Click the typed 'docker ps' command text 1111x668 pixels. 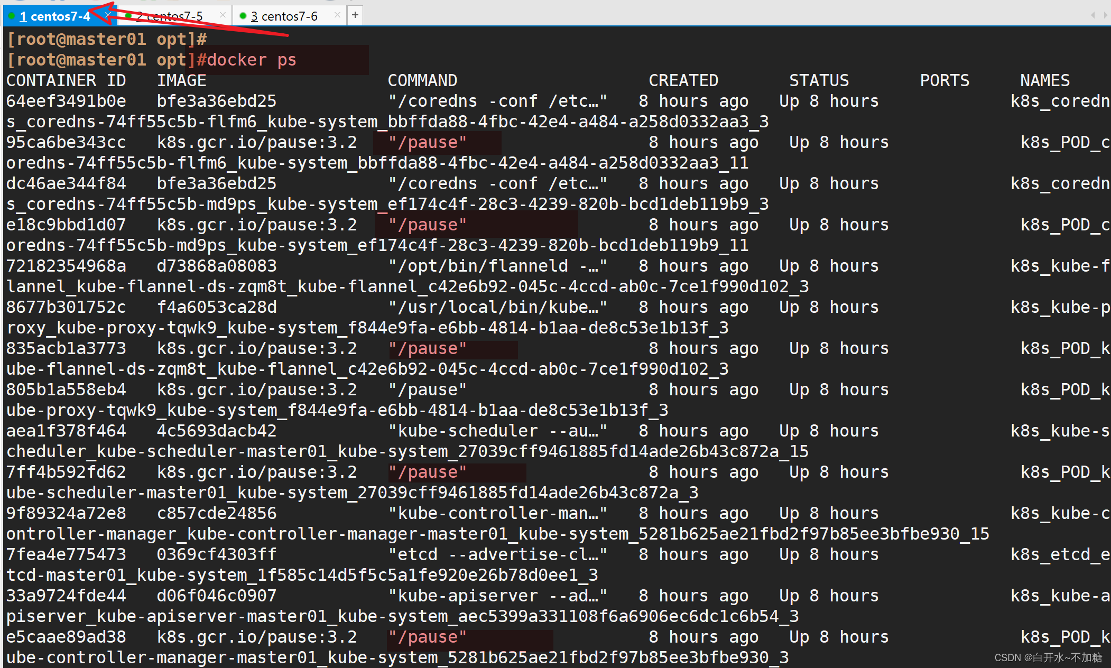point(251,60)
